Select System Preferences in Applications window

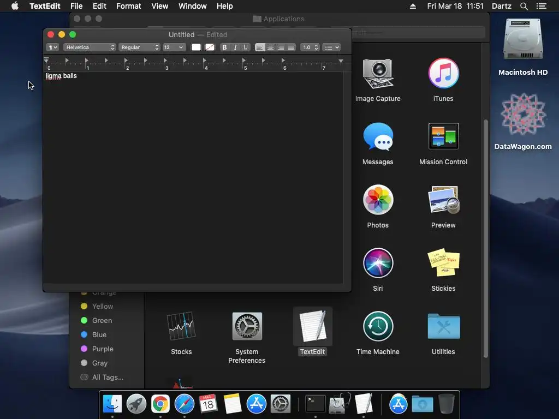[247, 337]
